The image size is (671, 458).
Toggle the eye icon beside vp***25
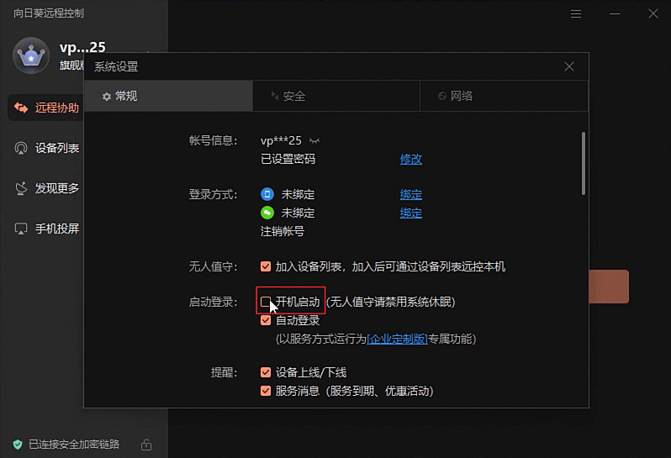[315, 140]
